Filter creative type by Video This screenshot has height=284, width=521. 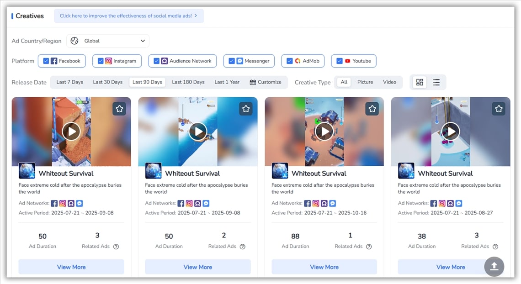[x=389, y=82]
